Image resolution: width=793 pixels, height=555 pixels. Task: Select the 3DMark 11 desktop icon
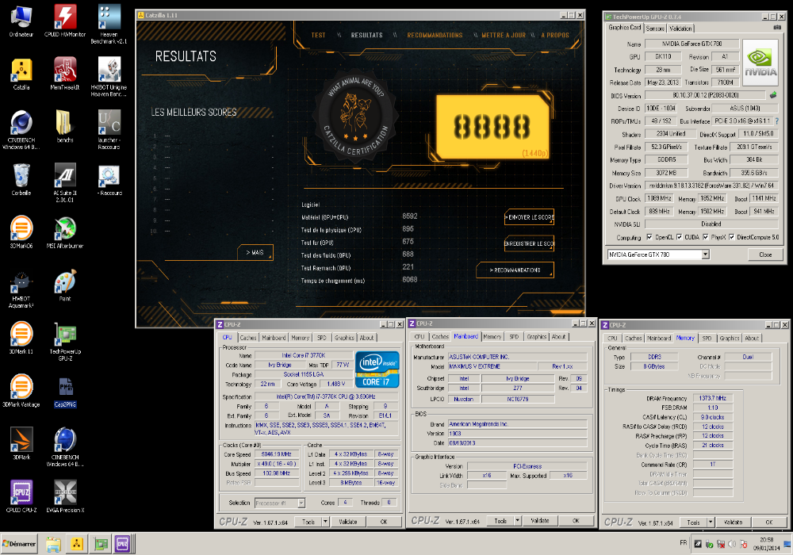tap(21, 338)
